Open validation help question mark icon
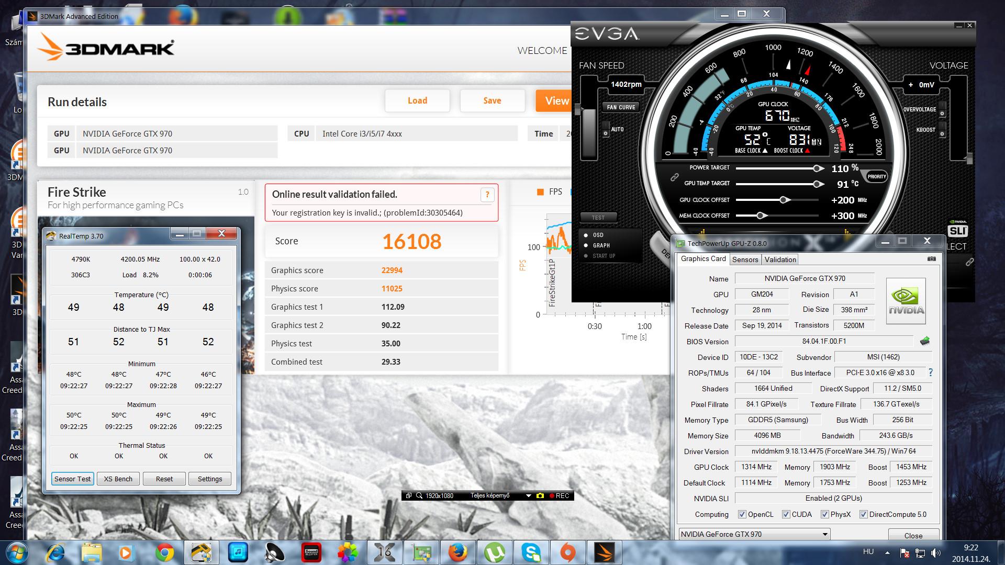 coord(487,195)
